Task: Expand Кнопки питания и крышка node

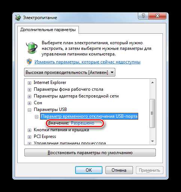Action: tap(29, 130)
